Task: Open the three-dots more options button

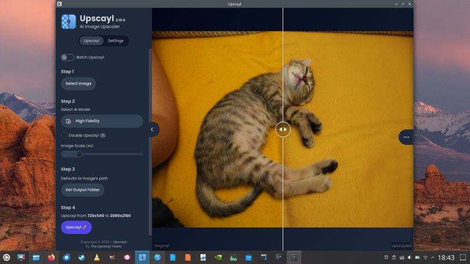Action: [406, 137]
